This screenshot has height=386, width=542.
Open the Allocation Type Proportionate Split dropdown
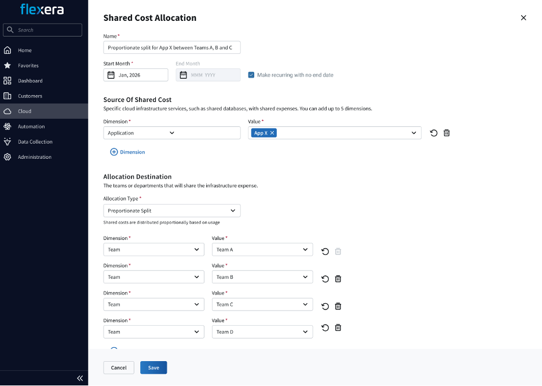(x=172, y=210)
